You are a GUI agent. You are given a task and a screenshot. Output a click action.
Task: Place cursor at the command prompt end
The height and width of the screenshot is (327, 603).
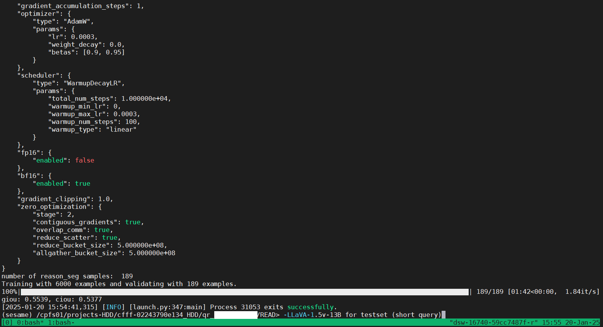tap(444, 315)
